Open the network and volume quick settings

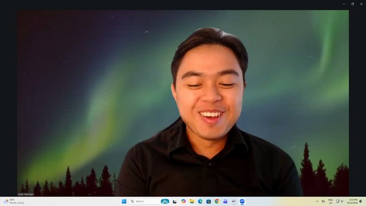(340, 201)
